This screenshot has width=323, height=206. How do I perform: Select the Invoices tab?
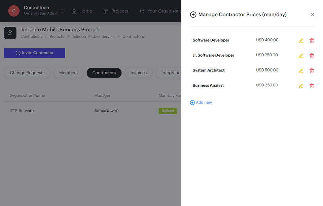coord(139,73)
